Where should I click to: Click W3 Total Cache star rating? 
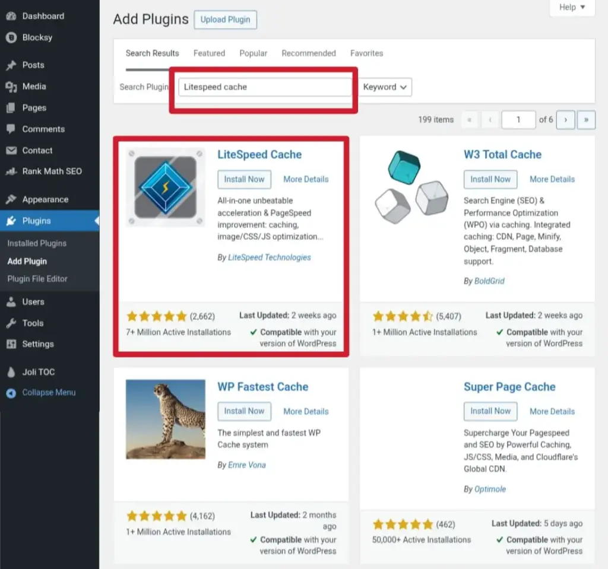[x=403, y=316]
